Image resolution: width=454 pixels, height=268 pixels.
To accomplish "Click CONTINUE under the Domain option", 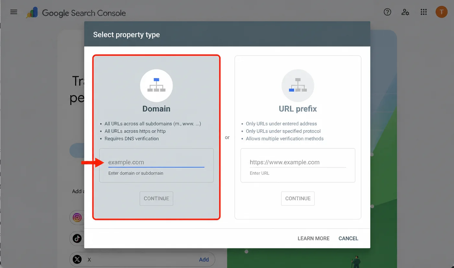I will click(x=156, y=198).
